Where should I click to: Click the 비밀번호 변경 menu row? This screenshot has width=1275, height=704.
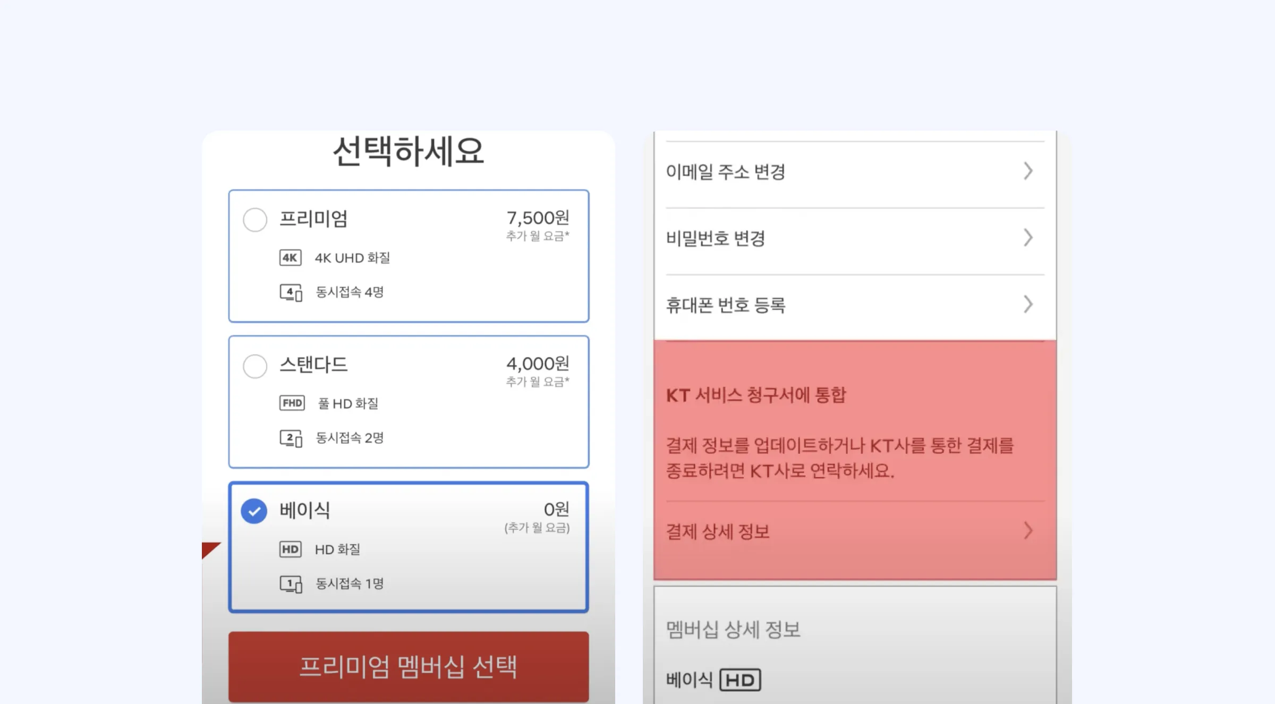click(855, 242)
